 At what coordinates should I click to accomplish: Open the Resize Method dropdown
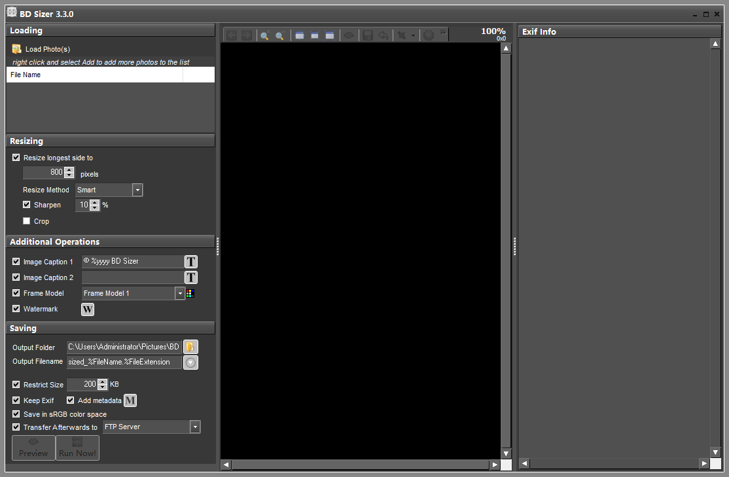[137, 190]
